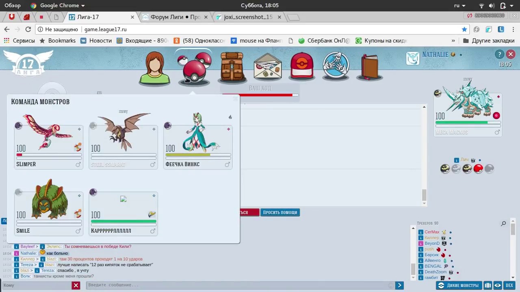Click Волк name in chat

pyautogui.click(x=25, y=276)
